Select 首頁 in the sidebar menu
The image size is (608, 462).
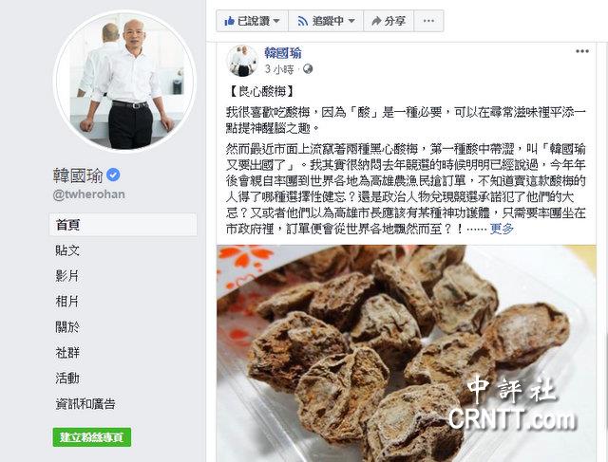pyautogui.click(x=123, y=225)
